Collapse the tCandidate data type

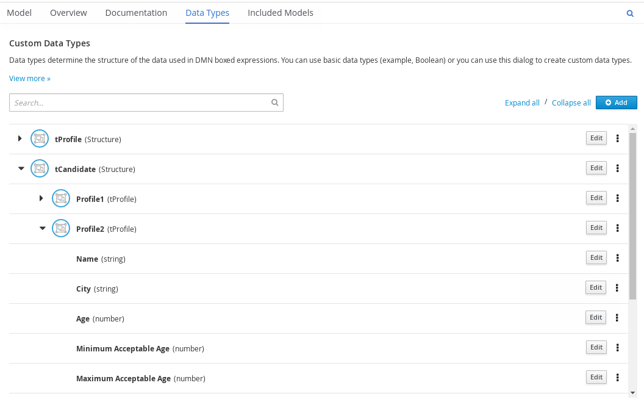tap(21, 169)
